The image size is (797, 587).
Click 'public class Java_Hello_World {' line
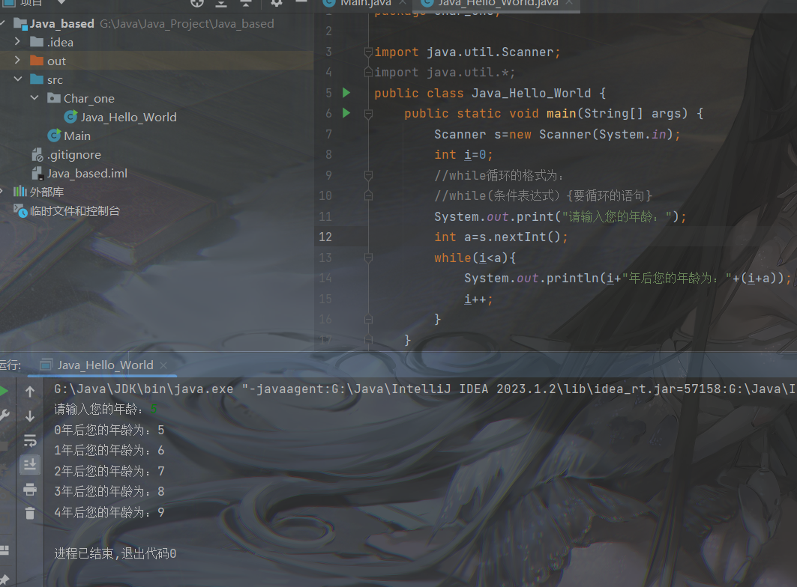490,94
